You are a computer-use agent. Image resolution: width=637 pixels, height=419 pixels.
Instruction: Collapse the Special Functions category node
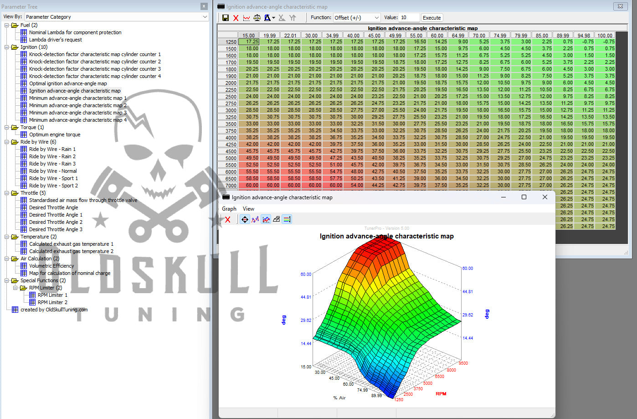point(7,280)
